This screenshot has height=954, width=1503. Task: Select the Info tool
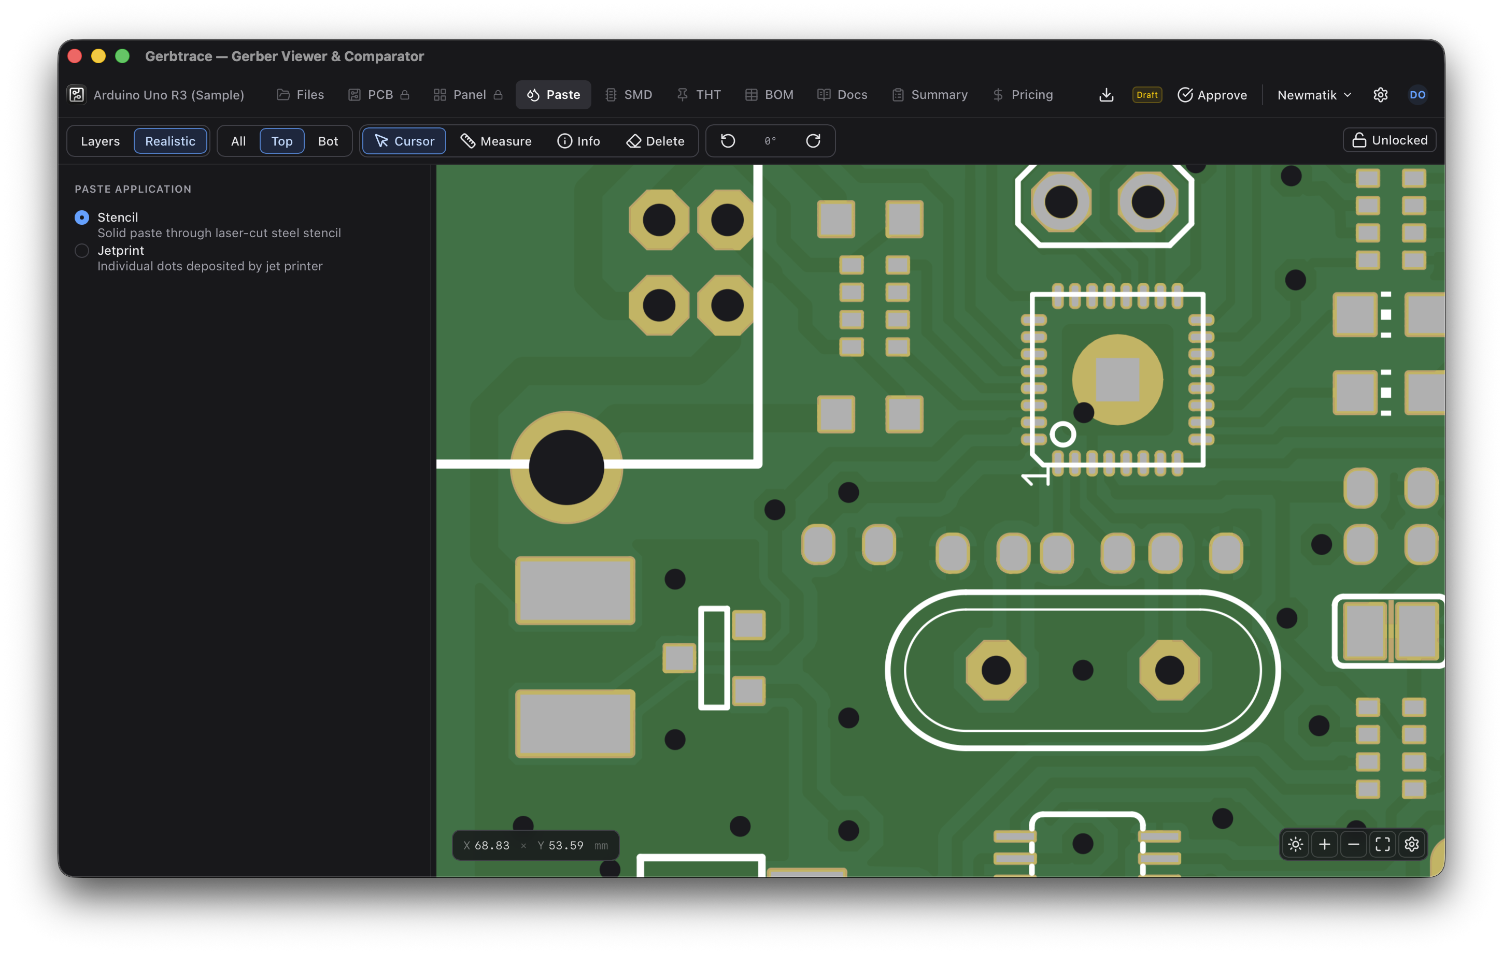coord(578,141)
